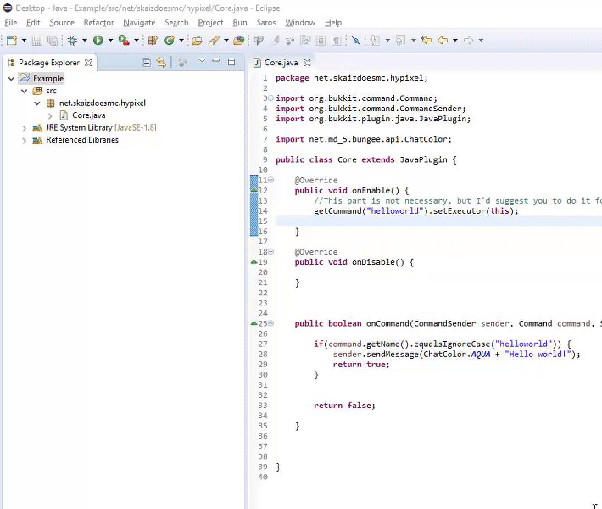Toggle Link with Editor in Package Explorer

click(162, 63)
